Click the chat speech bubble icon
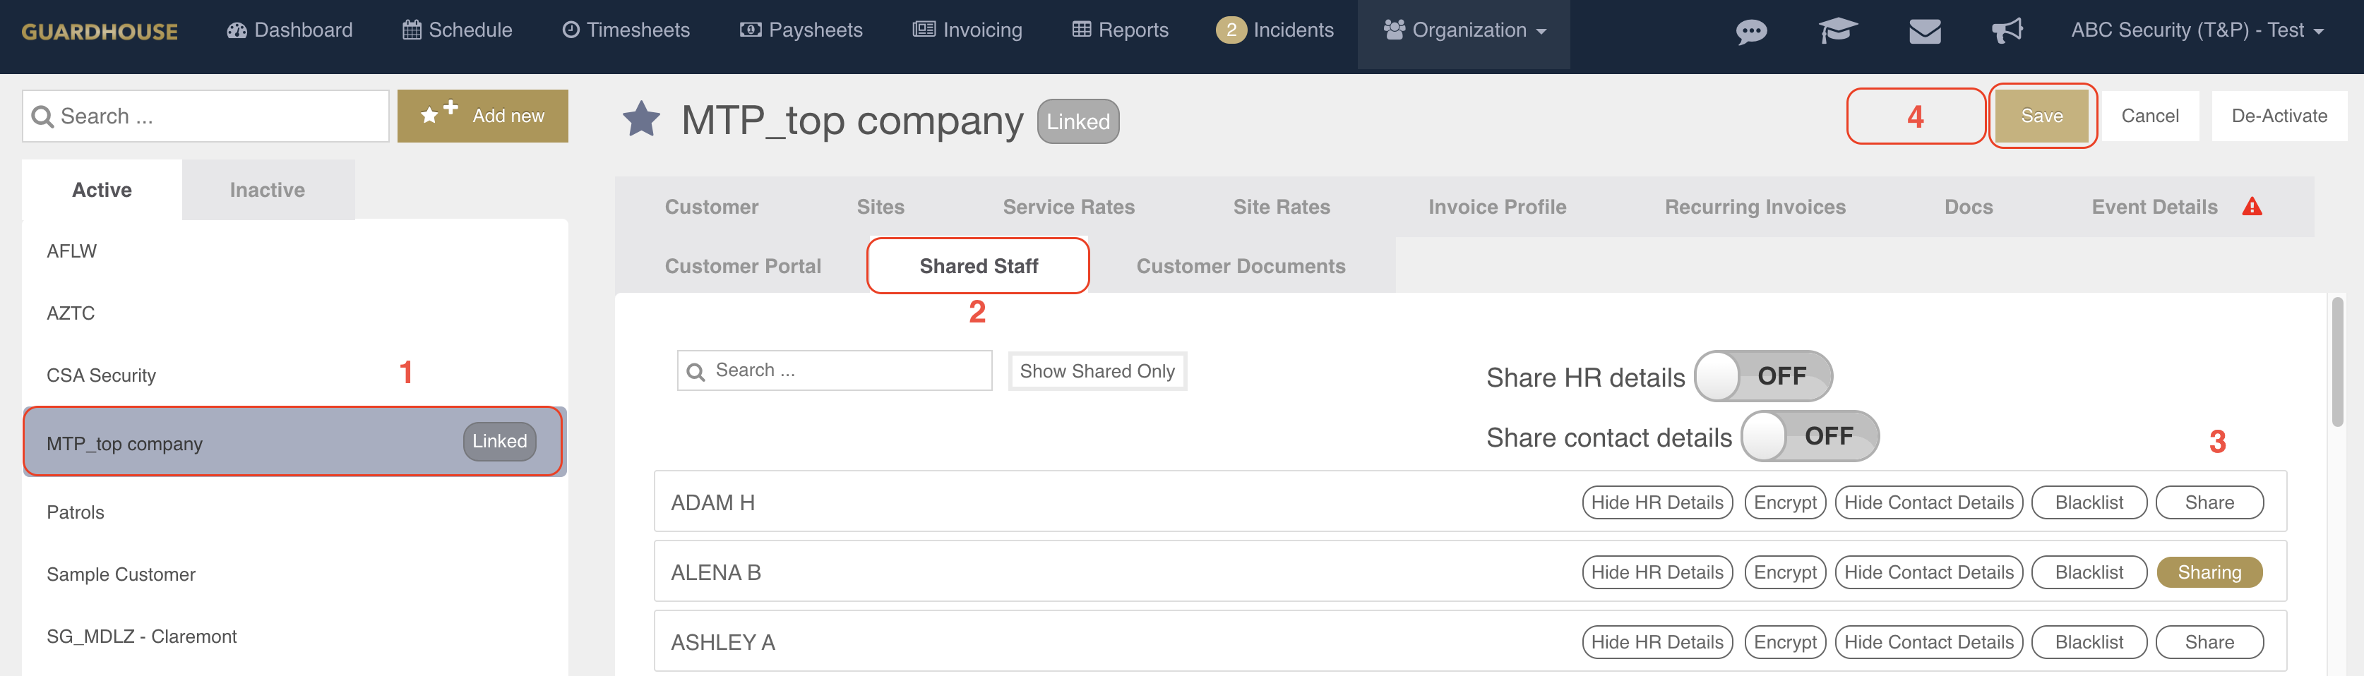The height and width of the screenshot is (676, 2364). [x=1751, y=32]
